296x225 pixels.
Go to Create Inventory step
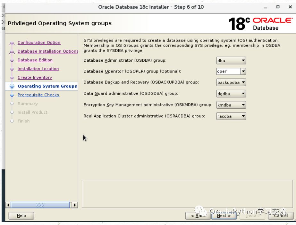(x=35, y=77)
